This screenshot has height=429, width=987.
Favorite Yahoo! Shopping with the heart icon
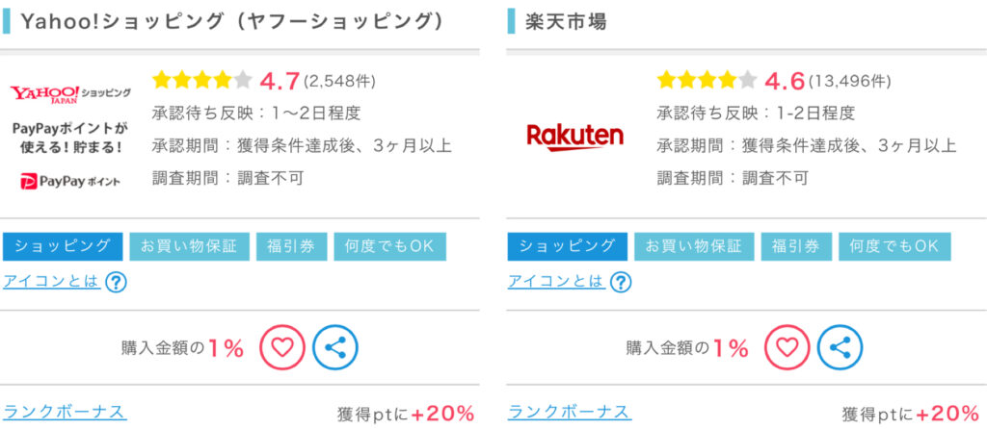[282, 346]
